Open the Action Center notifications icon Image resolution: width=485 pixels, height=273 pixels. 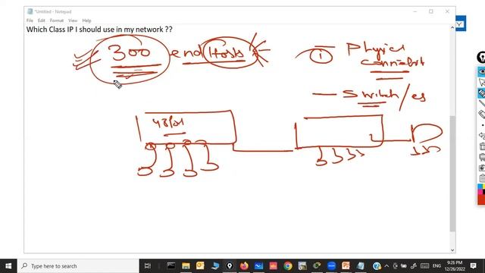[473, 266]
